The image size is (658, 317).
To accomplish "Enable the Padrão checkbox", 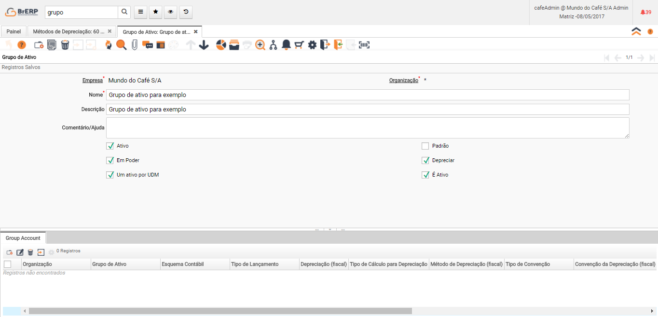I will [425, 146].
